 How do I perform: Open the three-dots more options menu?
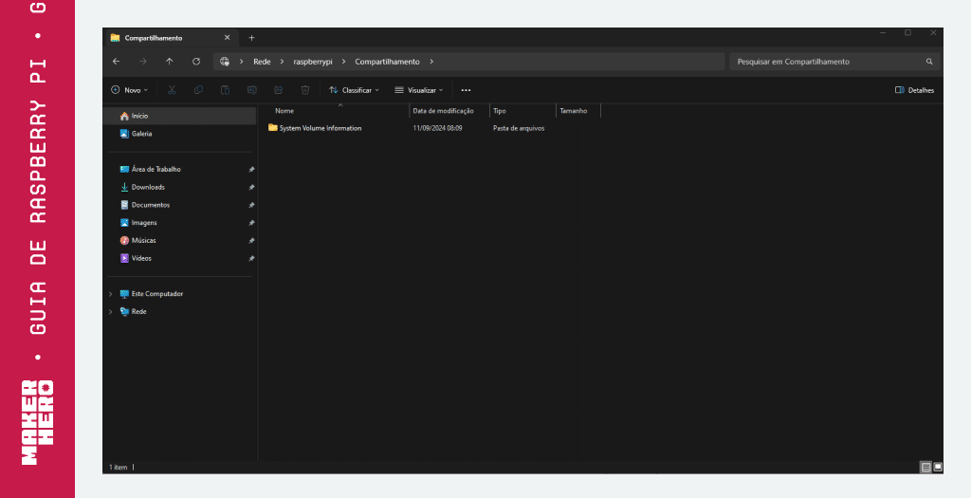tap(466, 90)
